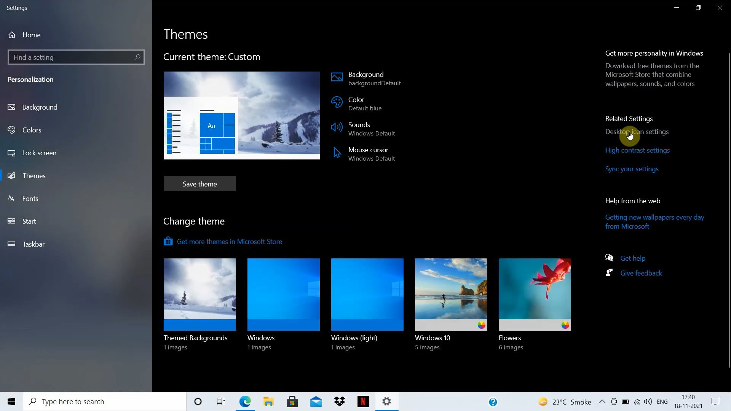Click the Mouse cursor icon
This screenshot has width=731, height=411.
337,153
